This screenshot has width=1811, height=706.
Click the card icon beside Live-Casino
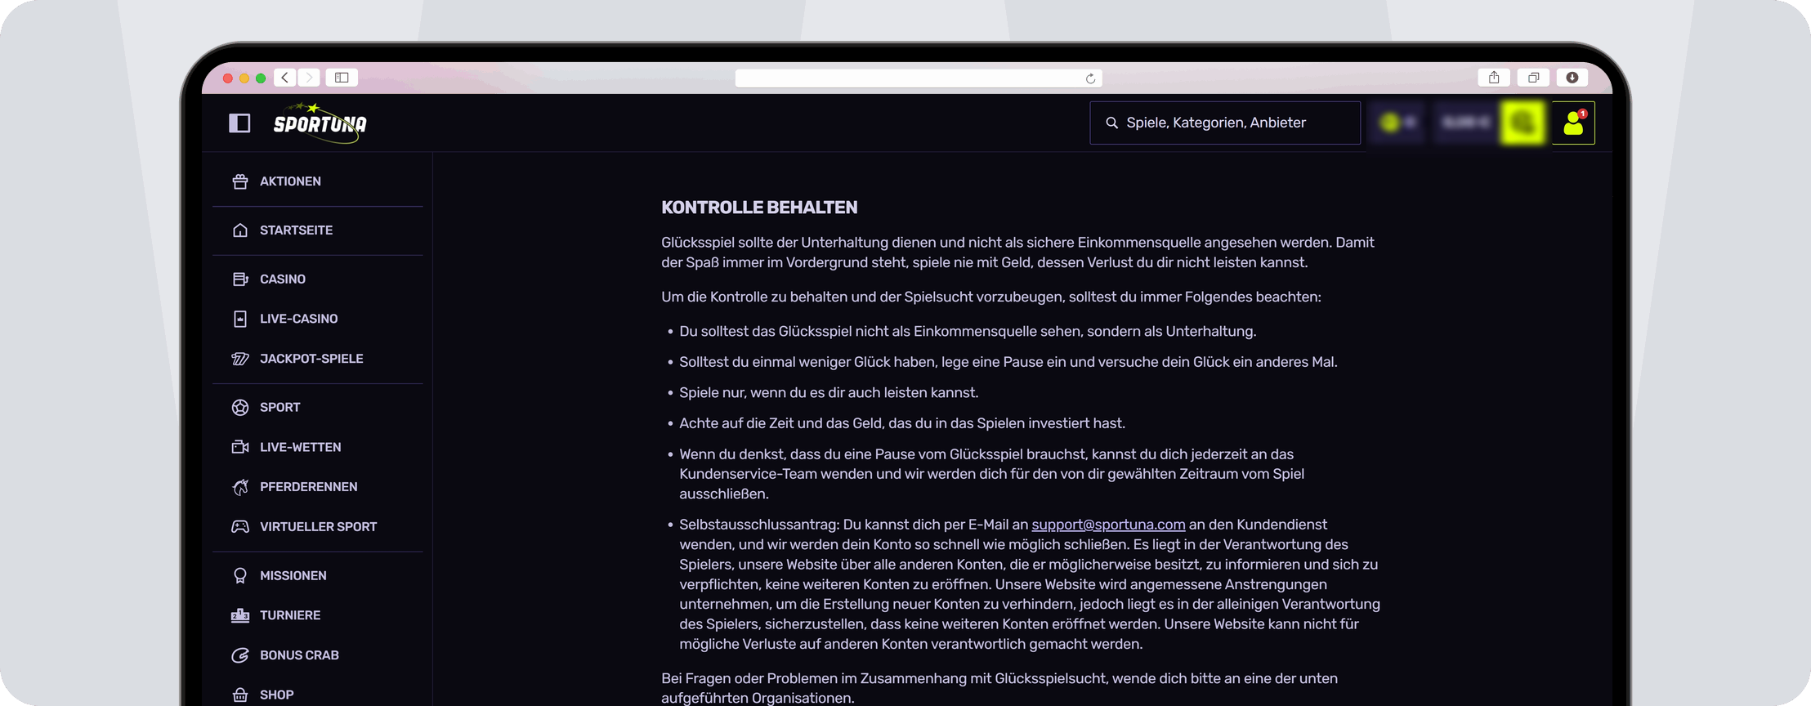pos(240,319)
